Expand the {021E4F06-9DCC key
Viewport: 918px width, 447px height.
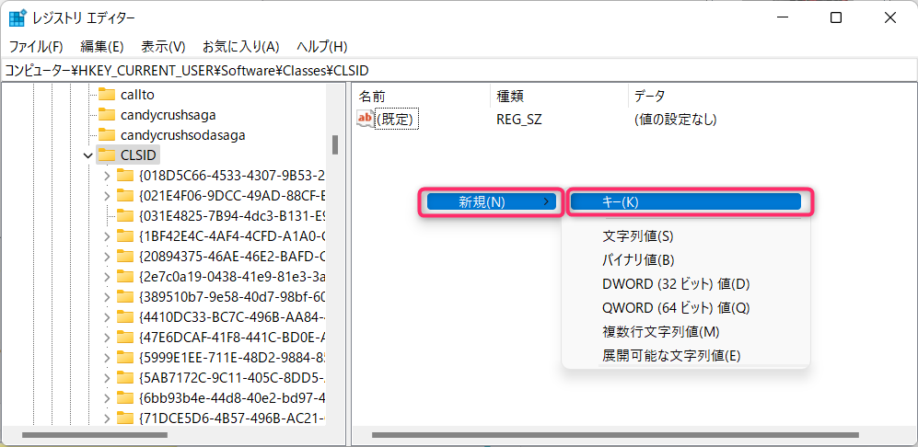tap(107, 195)
